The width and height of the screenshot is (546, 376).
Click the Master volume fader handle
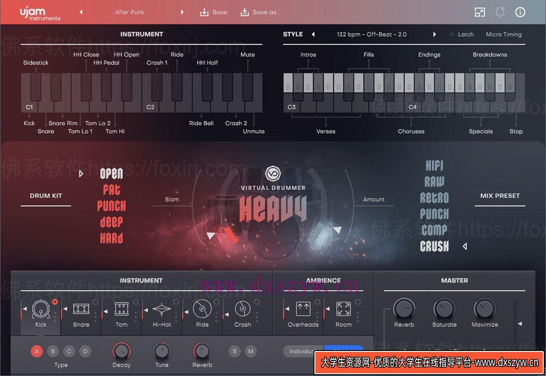point(520,324)
